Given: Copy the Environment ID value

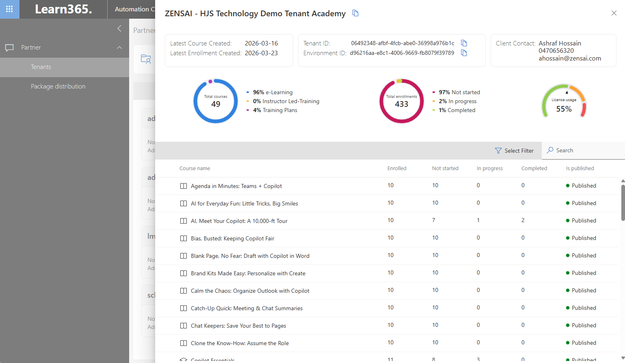Looking at the screenshot, I should coord(464,53).
